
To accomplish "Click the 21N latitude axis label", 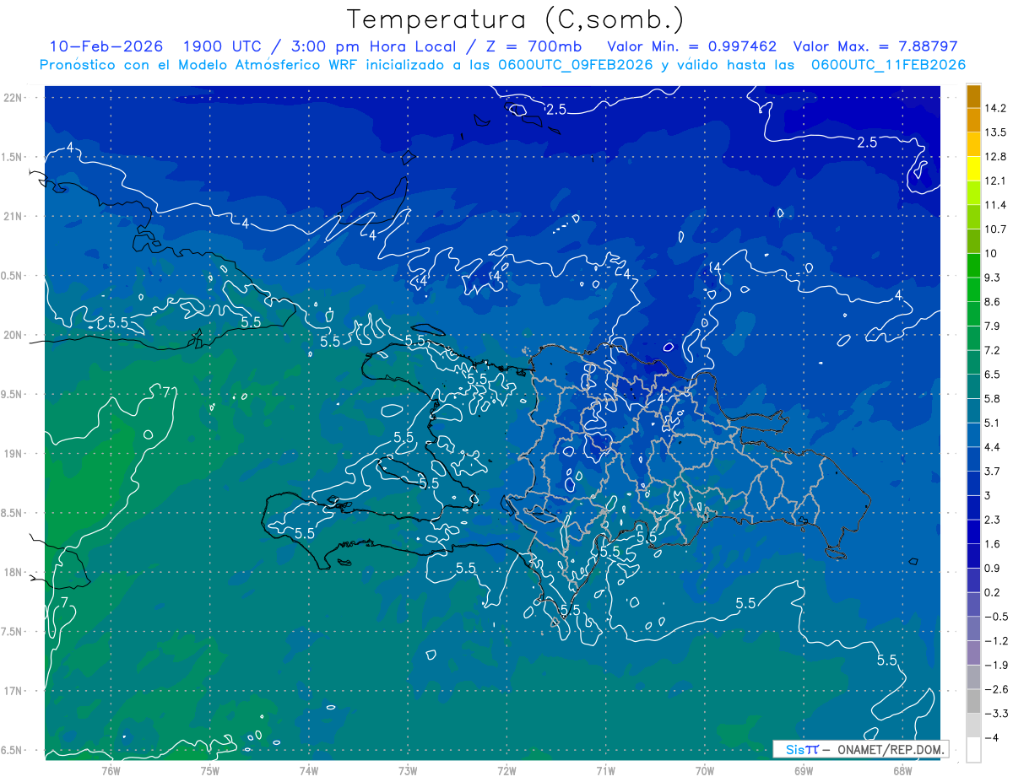I will pyautogui.click(x=13, y=216).
